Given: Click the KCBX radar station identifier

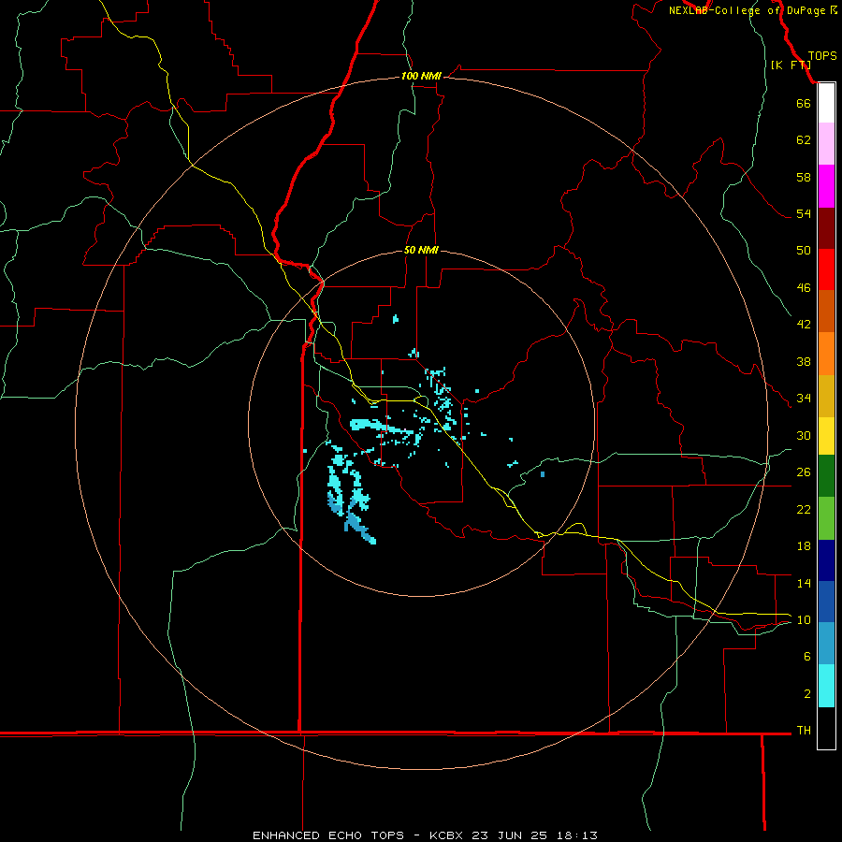Looking at the screenshot, I should click(x=445, y=835).
